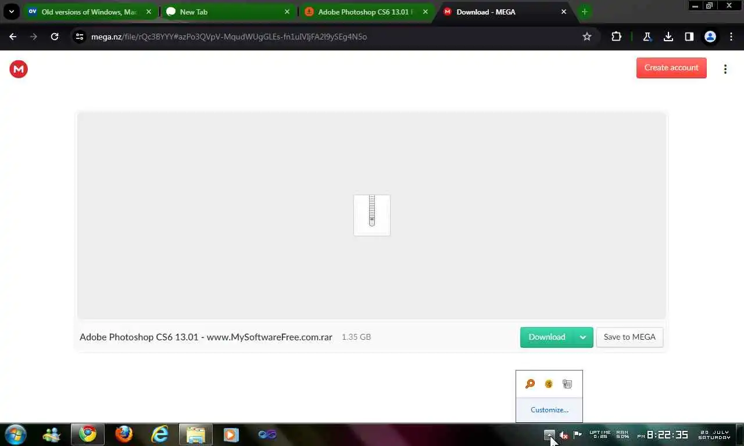Open the media player taskbar icon
744x446 pixels.
[x=231, y=434]
